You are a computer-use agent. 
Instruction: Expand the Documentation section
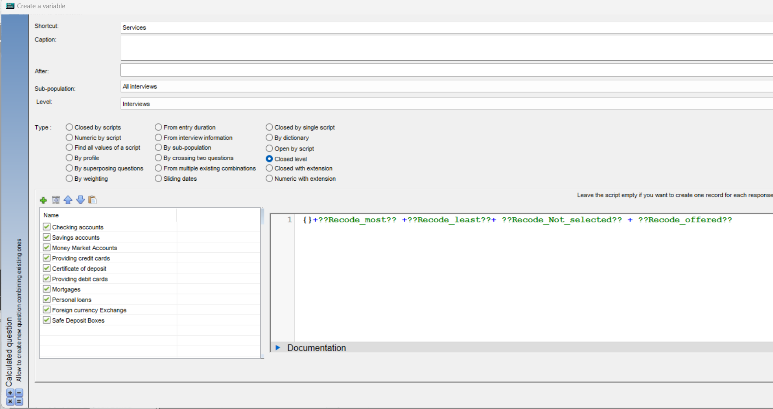279,347
